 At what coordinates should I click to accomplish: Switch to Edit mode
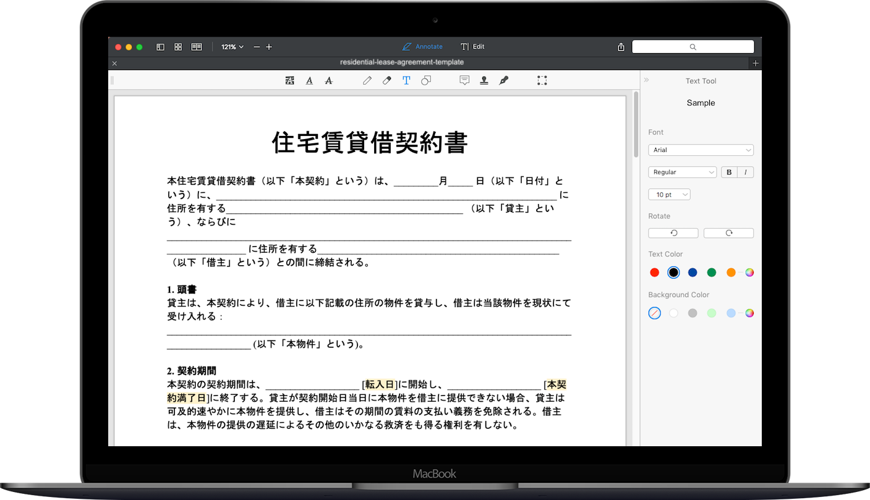tap(472, 47)
